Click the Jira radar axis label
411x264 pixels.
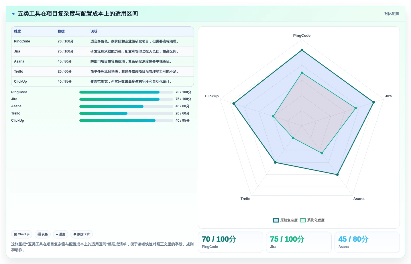click(x=388, y=96)
